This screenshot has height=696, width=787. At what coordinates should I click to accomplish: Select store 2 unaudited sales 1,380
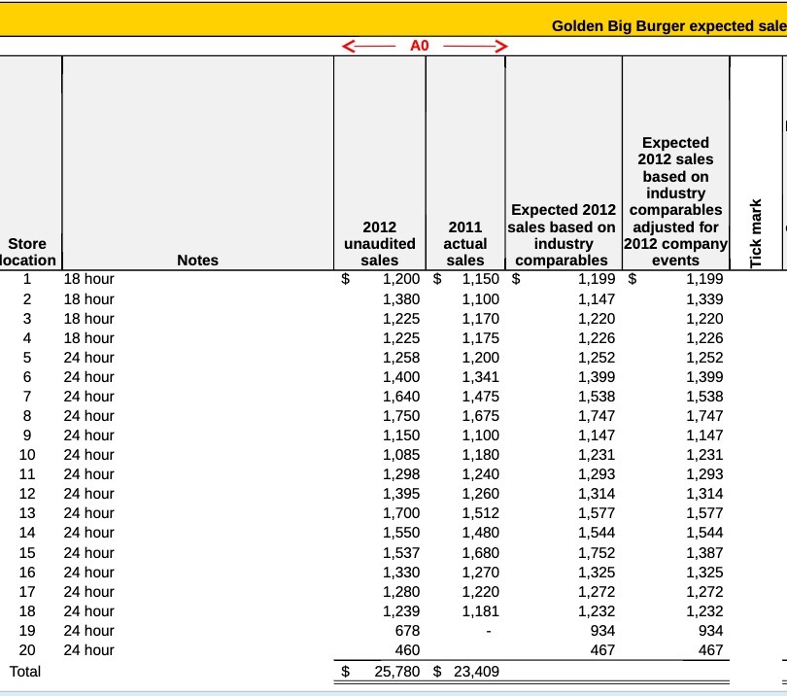(401, 298)
